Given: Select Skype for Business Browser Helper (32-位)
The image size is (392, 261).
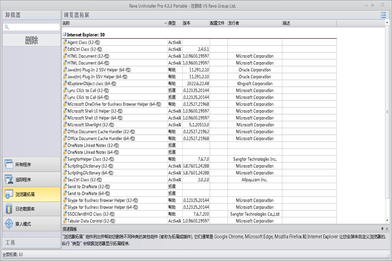Looking at the screenshot, I should [x=199, y=200].
